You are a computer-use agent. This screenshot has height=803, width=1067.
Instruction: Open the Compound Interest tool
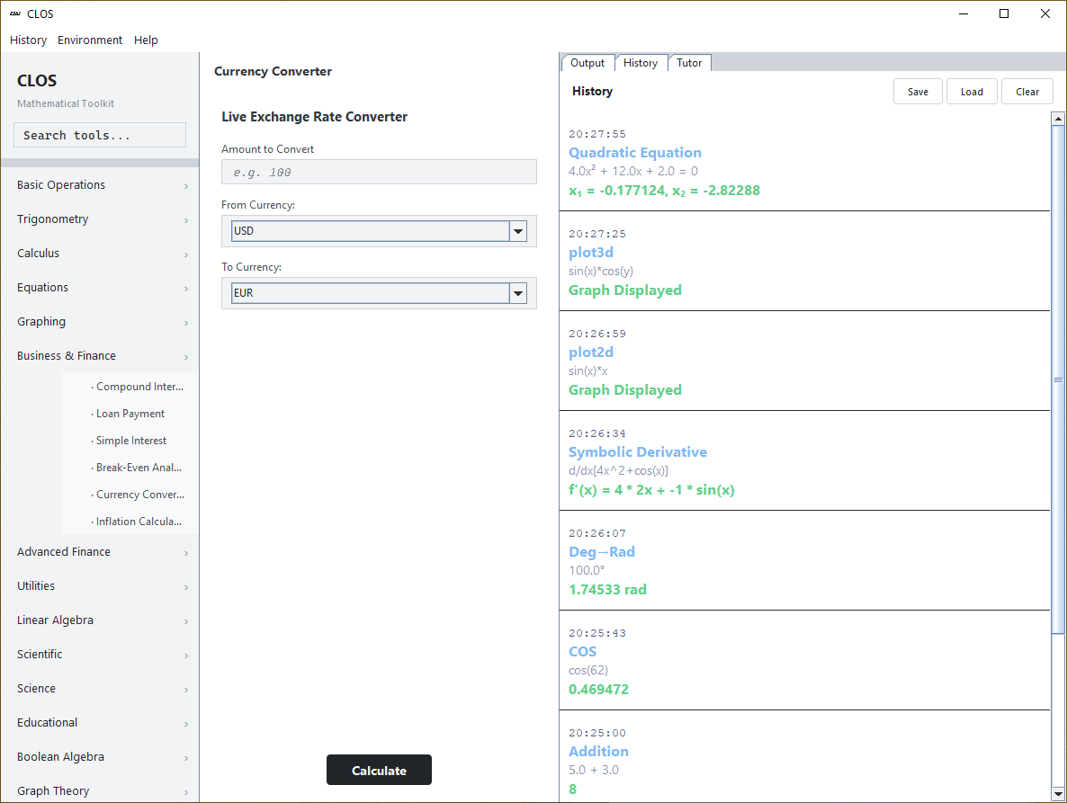(130, 386)
